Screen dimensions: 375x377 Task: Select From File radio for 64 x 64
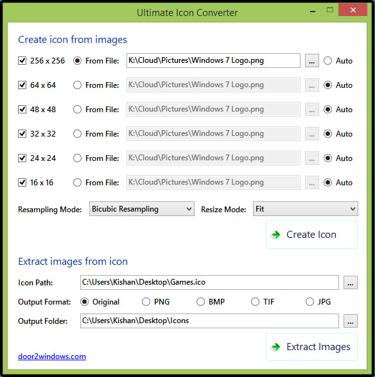coord(77,85)
